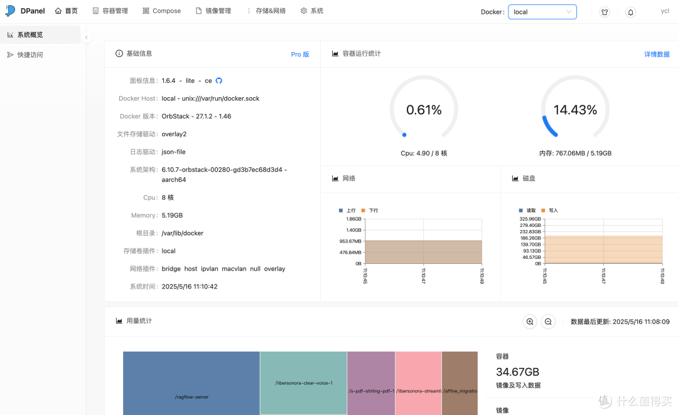Zoom out of usage statistics chart

[x=548, y=321]
